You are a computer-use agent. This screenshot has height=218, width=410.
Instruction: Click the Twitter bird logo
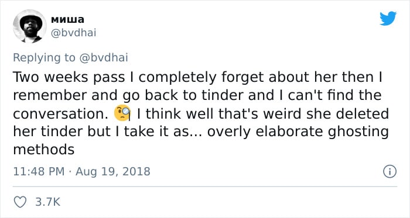[x=388, y=19]
